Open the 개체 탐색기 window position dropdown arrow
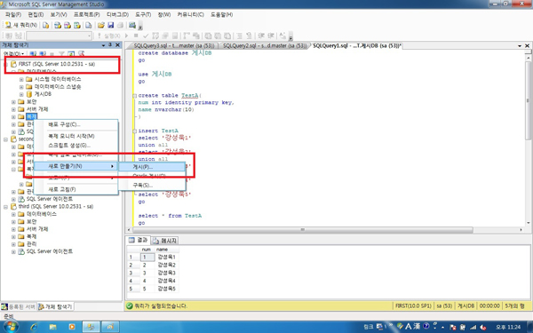533x333 pixels. [x=103, y=45]
